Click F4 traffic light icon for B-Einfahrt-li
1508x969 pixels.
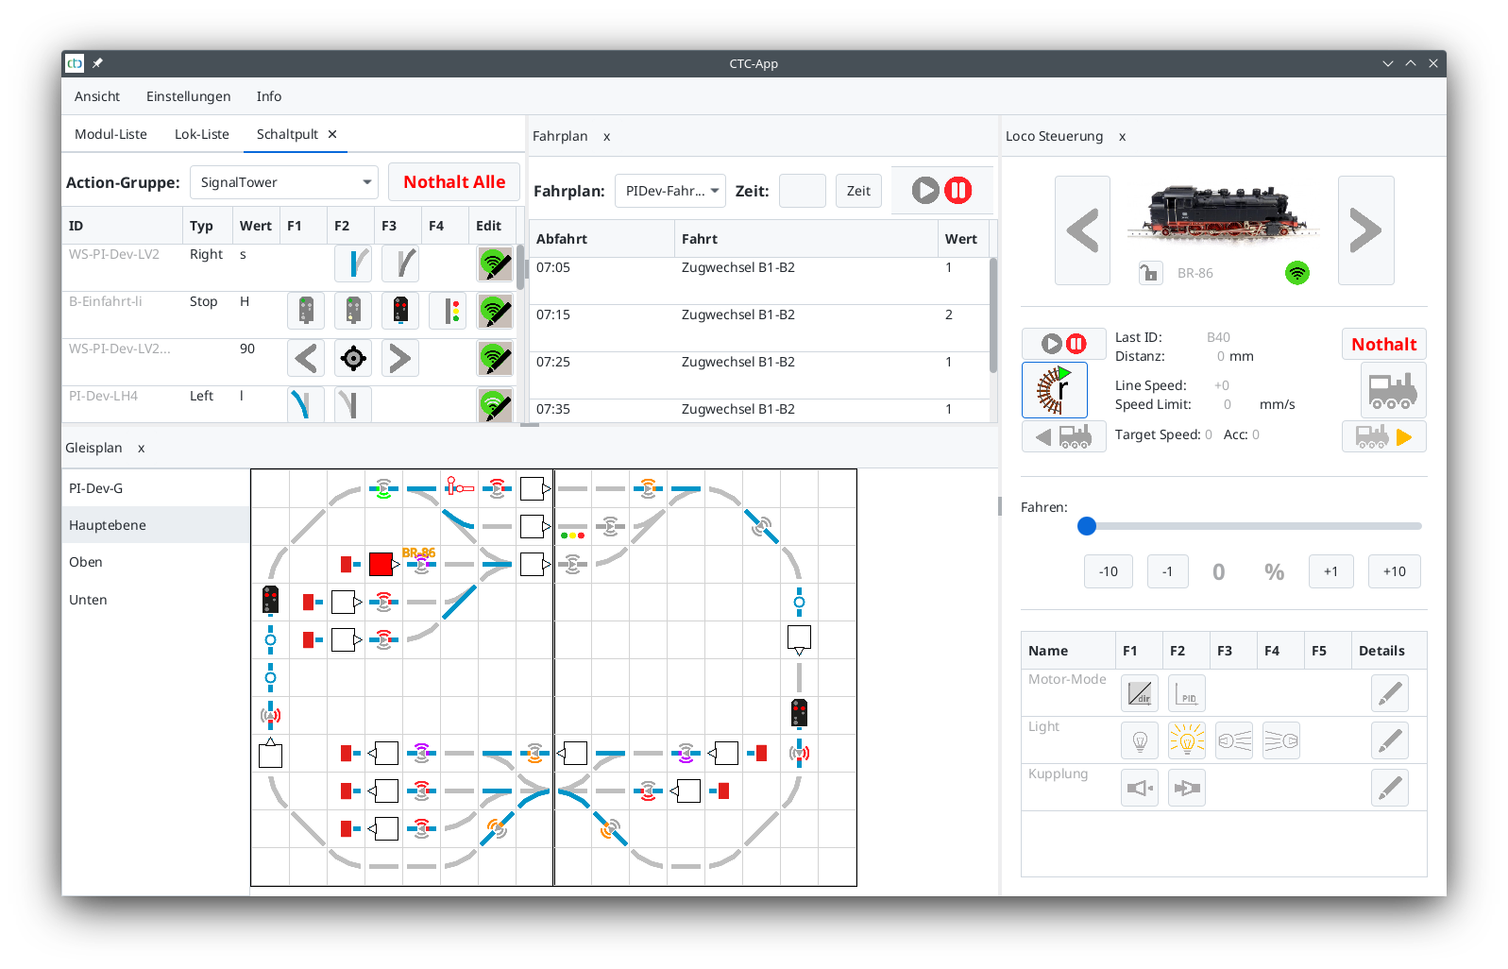click(x=448, y=311)
